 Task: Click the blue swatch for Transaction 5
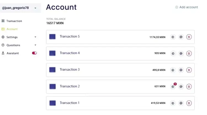pos(52,36)
